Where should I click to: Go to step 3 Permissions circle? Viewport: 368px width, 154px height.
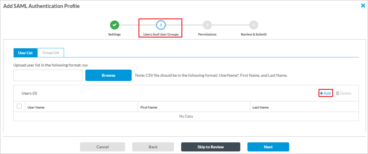207,25
